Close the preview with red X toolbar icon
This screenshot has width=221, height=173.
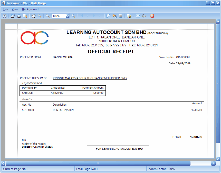coord(152,16)
